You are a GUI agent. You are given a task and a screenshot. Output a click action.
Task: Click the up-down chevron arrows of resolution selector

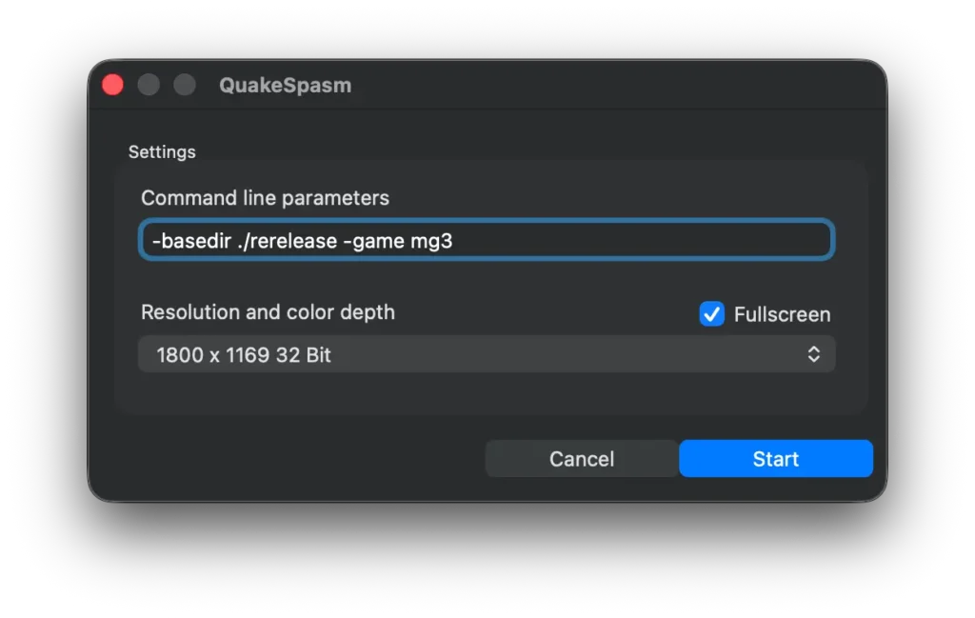coord(813,354)
